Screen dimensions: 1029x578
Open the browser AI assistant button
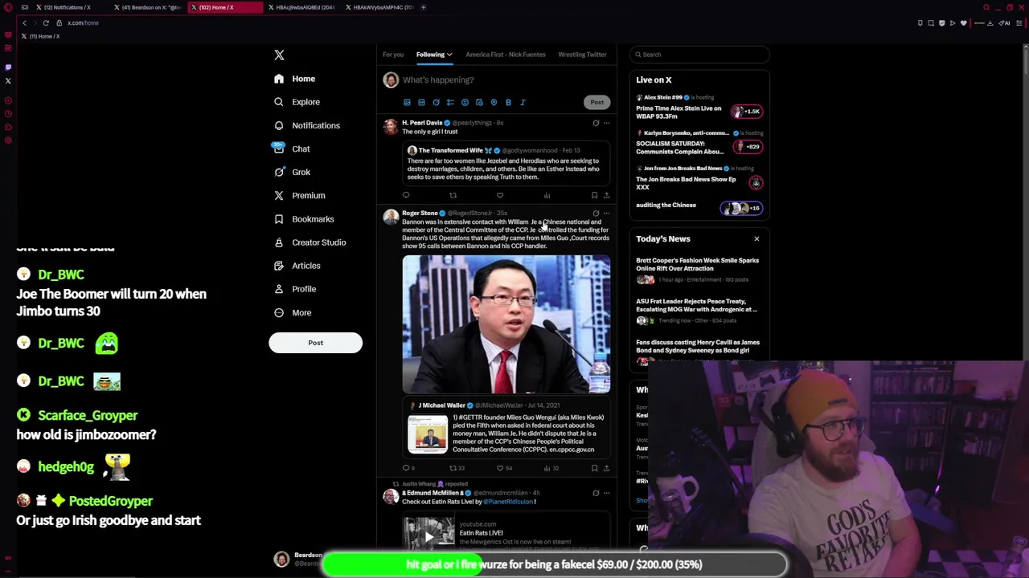1005,22
